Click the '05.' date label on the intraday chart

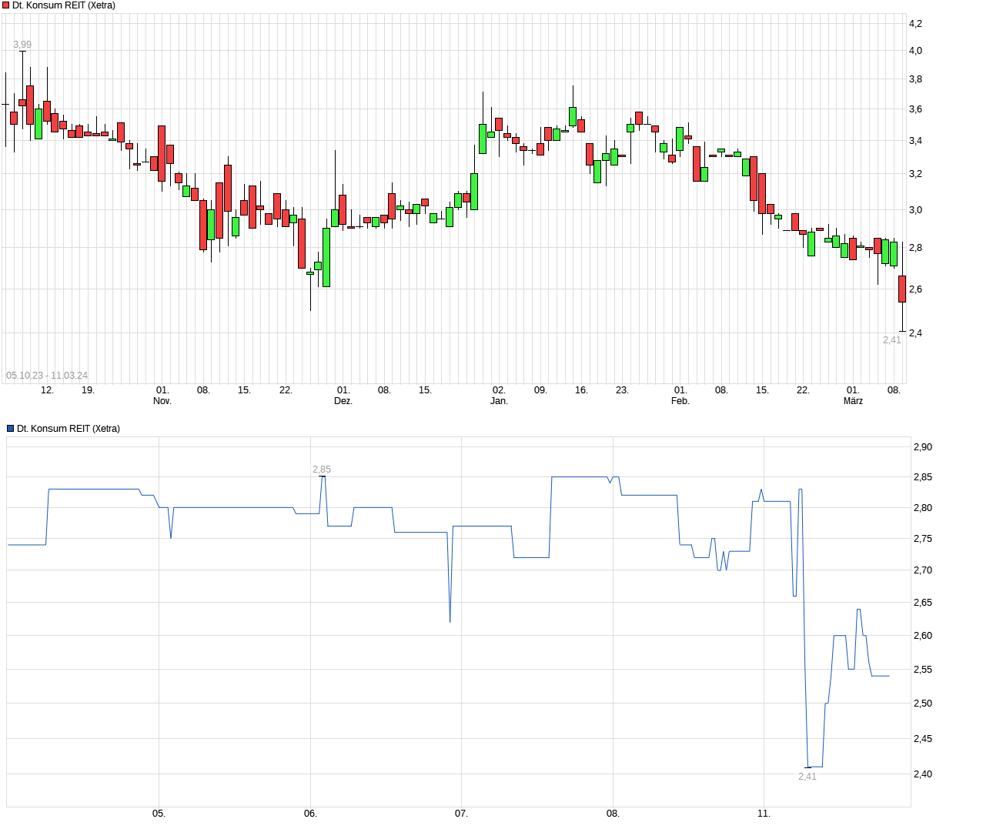[x=159, y=812]
